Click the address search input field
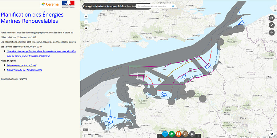This screenshot has width=277, height=138. click(x=153, y=6)
